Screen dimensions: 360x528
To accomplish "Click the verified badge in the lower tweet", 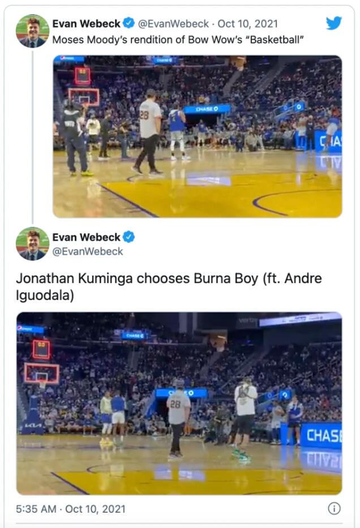I will (x=128, y=237).
